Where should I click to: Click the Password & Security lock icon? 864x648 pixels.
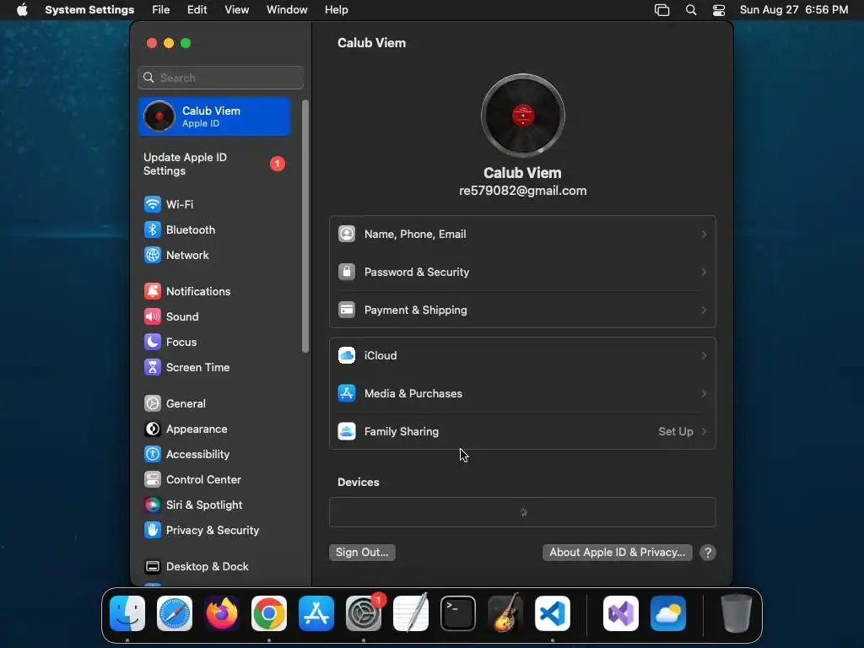click(x=347, y=273)
